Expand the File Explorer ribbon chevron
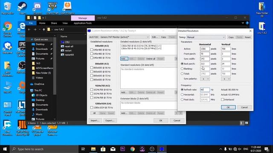 point(243,23)
